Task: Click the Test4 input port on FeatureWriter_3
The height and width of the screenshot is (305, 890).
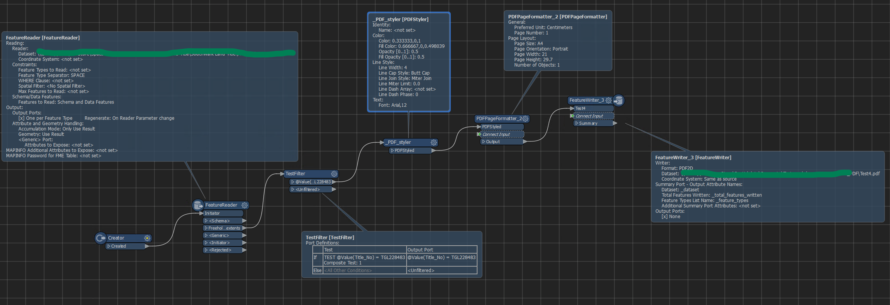Action: click(594, 109)
